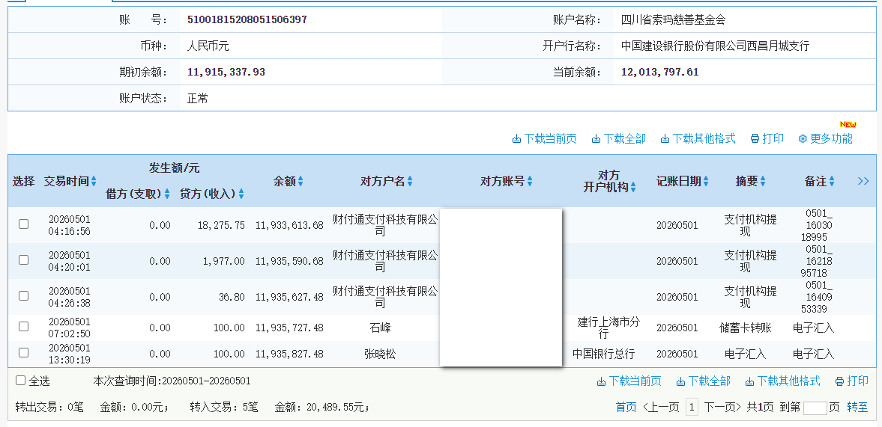Open top 下载其他格式 link
The width and height of the screenshot is (882, 427).
704,138
